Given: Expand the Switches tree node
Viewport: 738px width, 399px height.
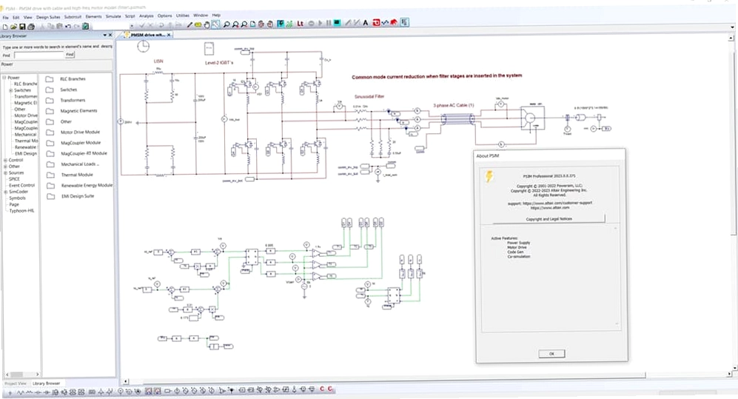Looking at the screenshot, I should [x=11, y=90].
